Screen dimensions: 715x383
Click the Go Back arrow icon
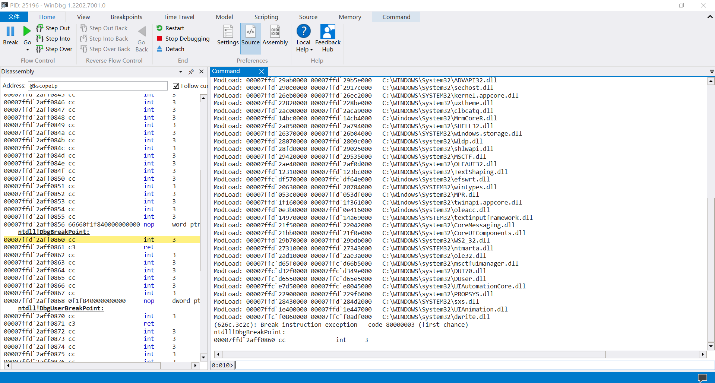[142, 32]
